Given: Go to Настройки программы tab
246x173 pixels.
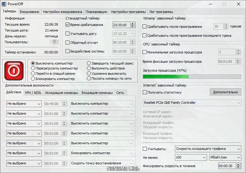Looking at the screenshot, I should 128,12.
